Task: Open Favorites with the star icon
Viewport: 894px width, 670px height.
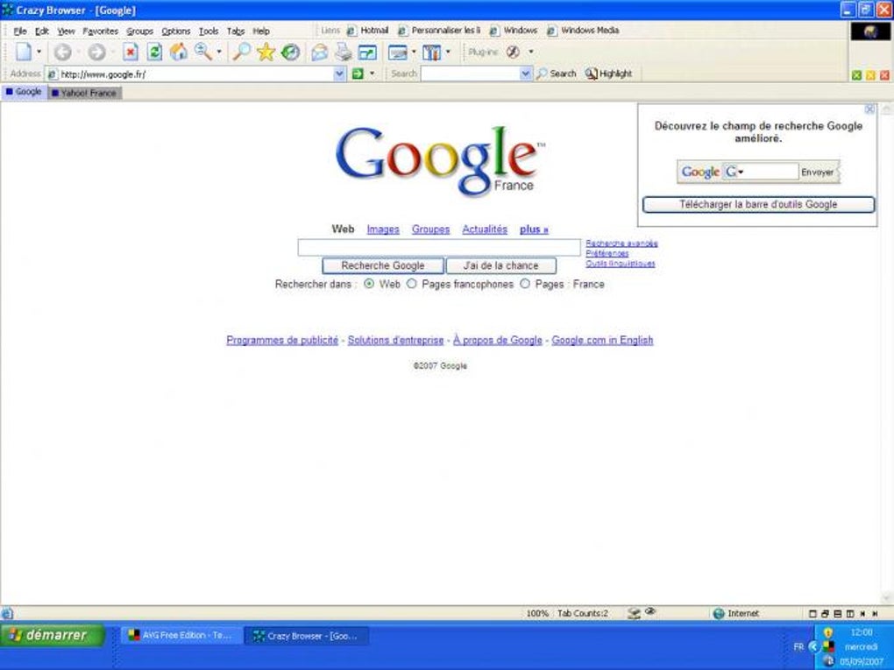Action: 266,53
